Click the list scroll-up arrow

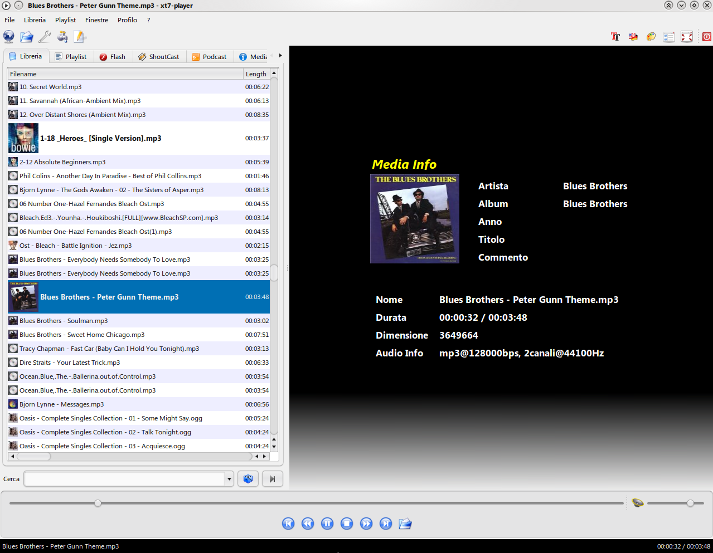tap(274, 74)
